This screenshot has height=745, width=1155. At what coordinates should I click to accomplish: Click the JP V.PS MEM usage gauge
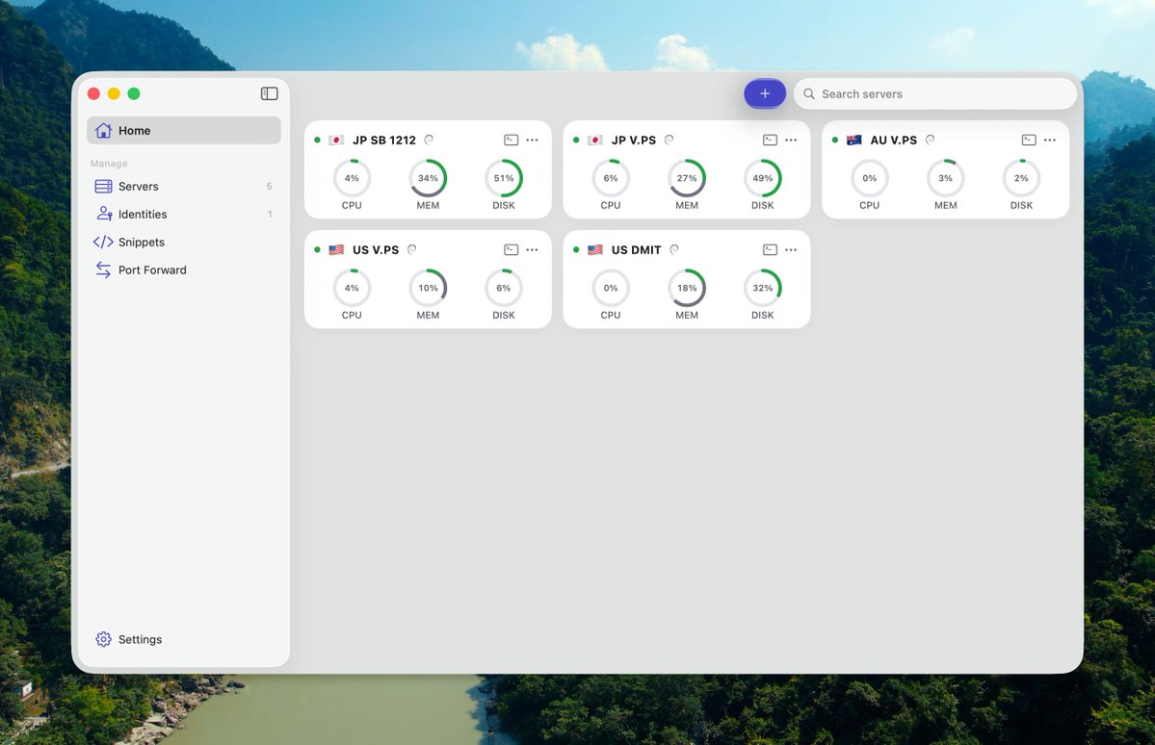click(687, 178)
